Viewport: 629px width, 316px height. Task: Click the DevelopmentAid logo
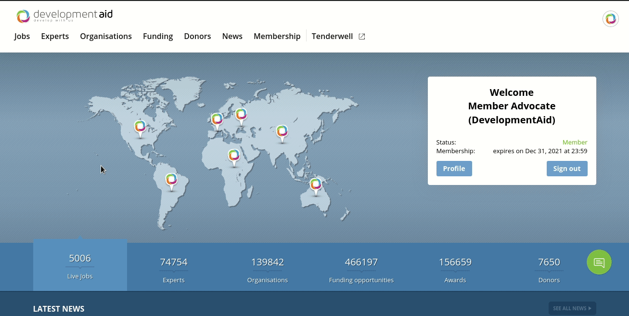(x=64, y=16)
